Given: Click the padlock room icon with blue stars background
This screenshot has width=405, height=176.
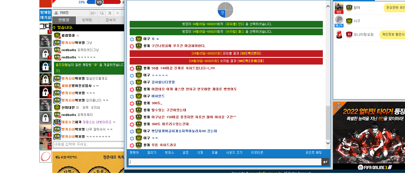Looking at the screenshot, I should (46, 66).
